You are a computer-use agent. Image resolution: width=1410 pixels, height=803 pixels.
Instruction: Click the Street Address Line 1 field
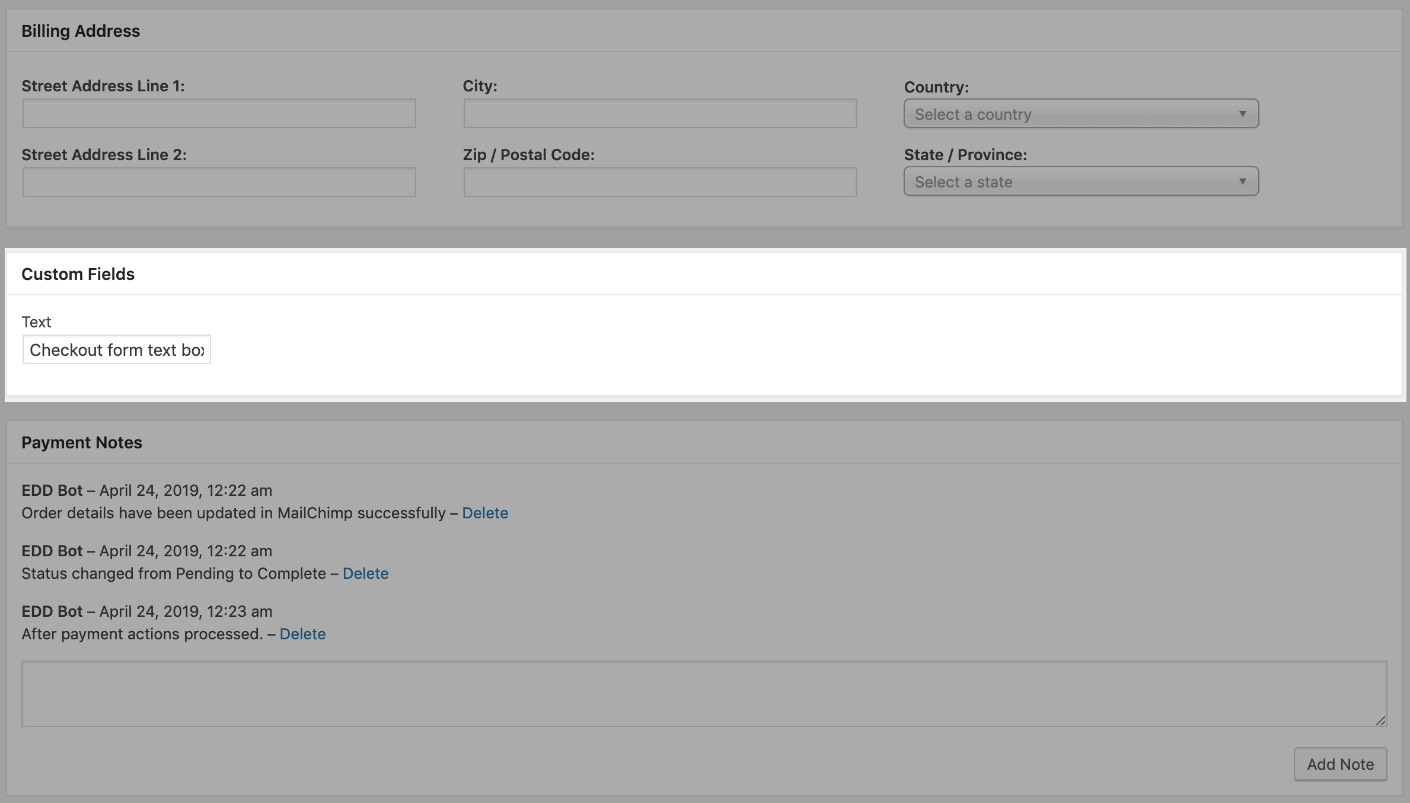coord(219,113)
